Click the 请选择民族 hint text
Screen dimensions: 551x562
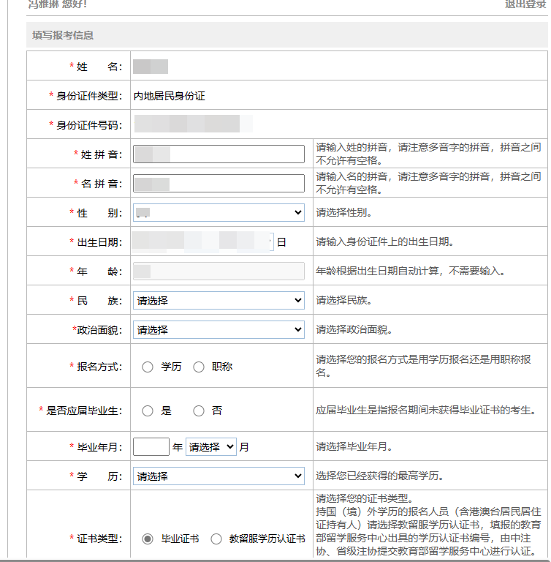click(x=344, y=300)
